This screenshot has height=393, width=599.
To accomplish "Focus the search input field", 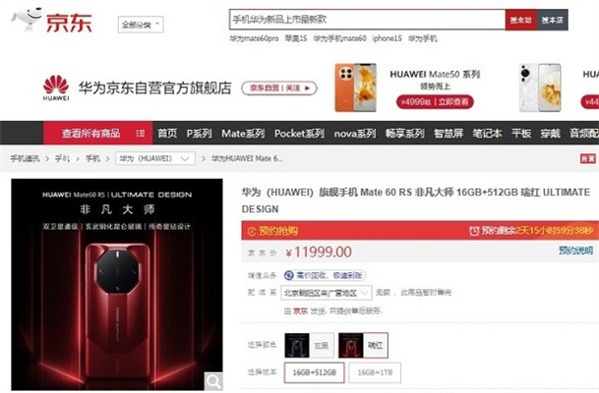I will 367,20.
